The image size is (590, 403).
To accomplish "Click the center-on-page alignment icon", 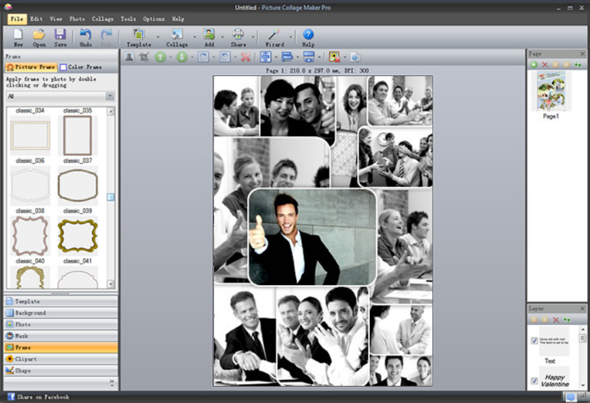I will tap(266, 57).
